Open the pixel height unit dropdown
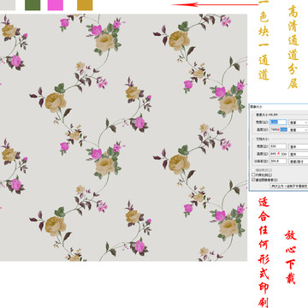 pos(299,129)
